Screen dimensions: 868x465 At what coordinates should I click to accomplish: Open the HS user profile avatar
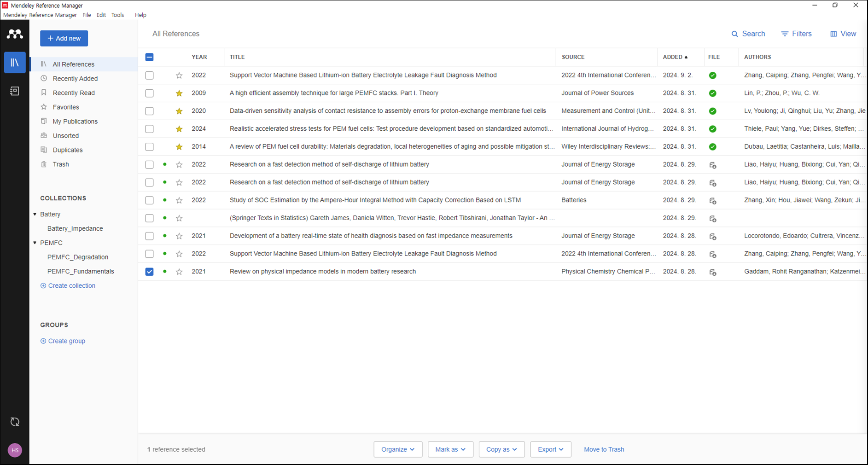tap(15, 450)
